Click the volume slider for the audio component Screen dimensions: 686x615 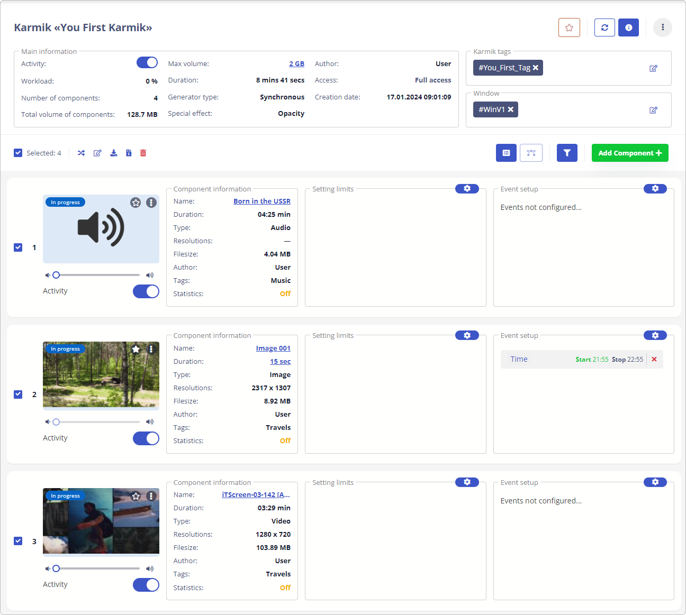pyautogui.click(x=97, y=275)
